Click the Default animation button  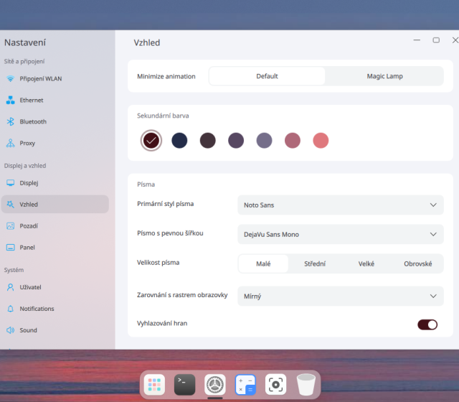(267, 76)
